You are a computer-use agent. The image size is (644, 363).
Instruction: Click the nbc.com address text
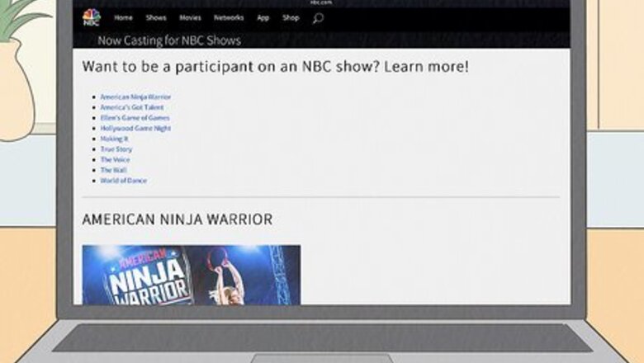pyautogui.click(x=321, y=2)
